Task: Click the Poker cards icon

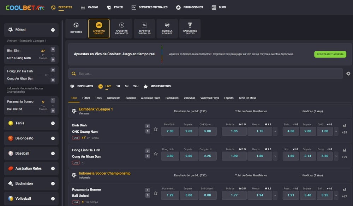Action: click(109, 7)
